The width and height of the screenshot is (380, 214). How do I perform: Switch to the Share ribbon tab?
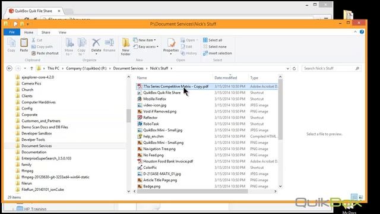point(46,32)
